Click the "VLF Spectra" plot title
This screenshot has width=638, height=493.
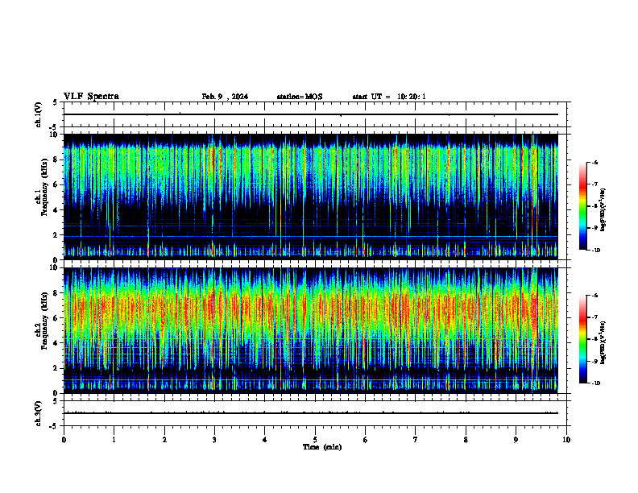point(91,97)
